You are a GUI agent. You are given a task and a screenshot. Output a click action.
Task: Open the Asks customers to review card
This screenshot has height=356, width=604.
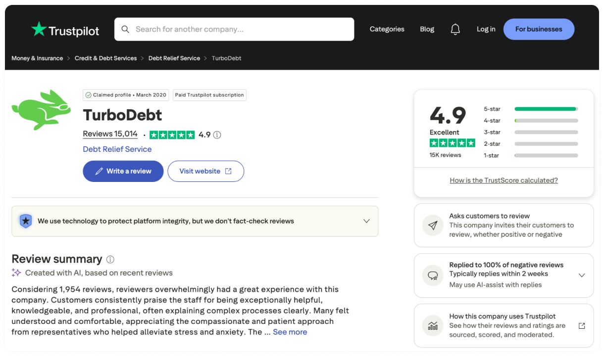point(503,225)
